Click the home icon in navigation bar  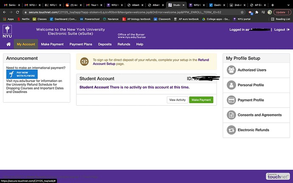8,44
